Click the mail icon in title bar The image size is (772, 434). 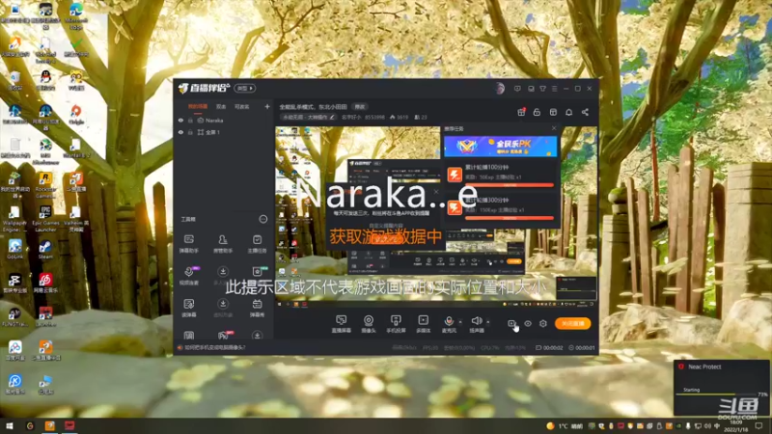pyautogui.click(x=531, y=89)
